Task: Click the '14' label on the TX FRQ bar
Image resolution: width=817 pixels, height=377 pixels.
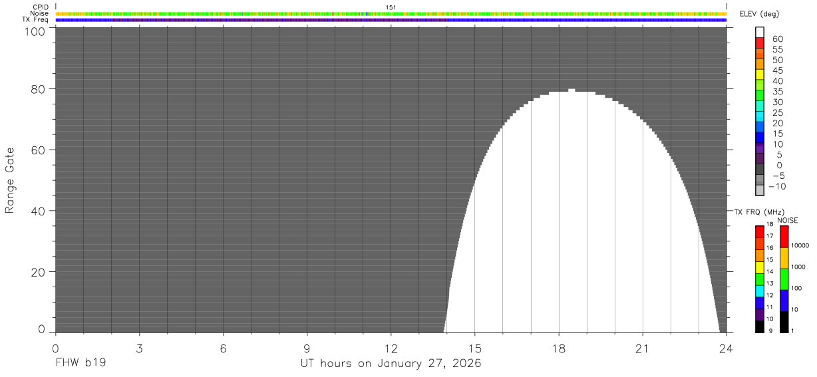Action: (x=770, y=271)
